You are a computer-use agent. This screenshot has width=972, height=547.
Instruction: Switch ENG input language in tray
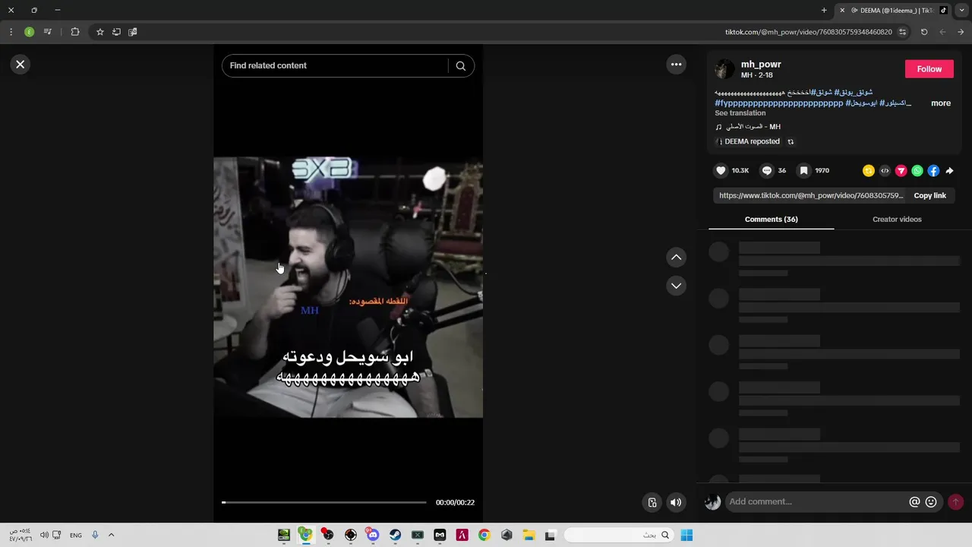pos(76,536)
